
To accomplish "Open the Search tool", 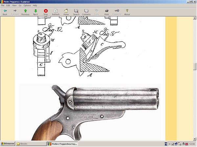I will (76, 12).
